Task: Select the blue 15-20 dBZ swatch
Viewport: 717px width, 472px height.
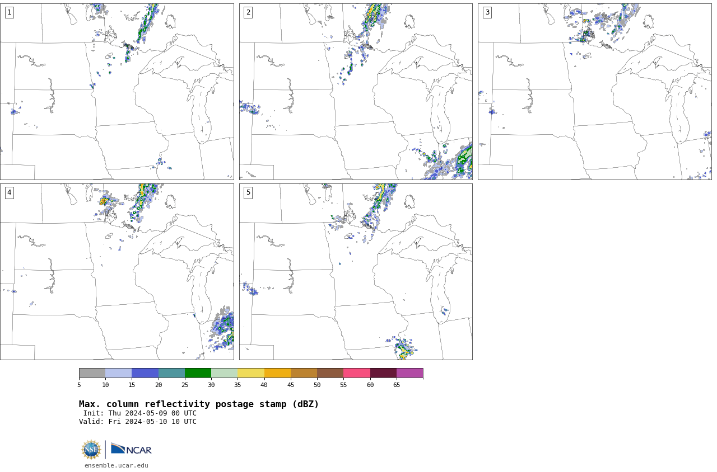Action: coord(145,373)
